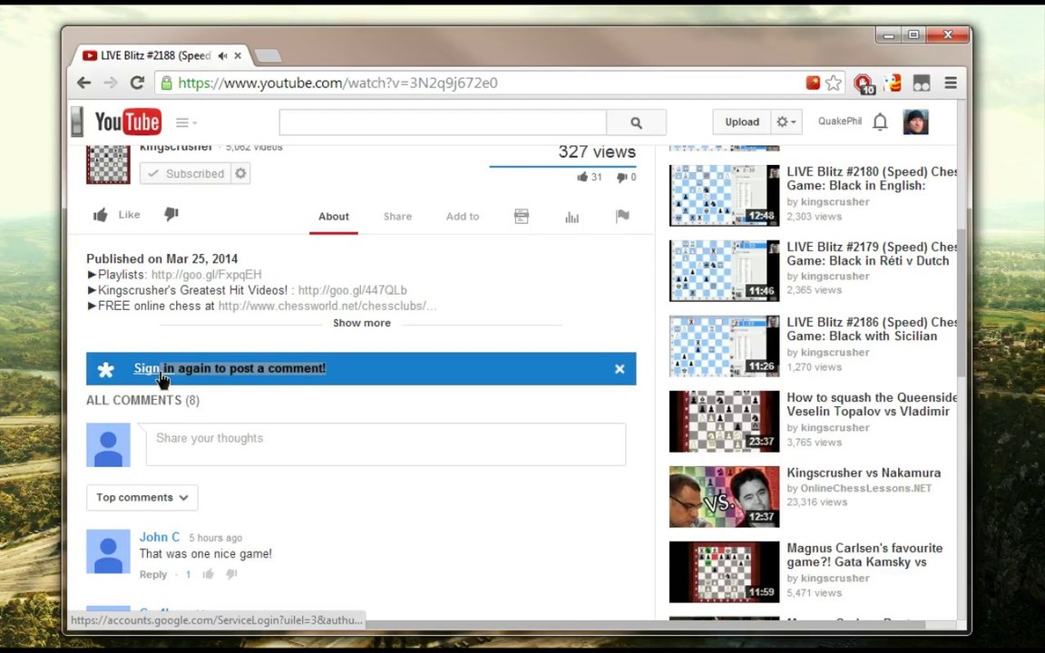This screenshot has height=653, width=1045.
Task: Click the like/dislike ratio bar
Action: (562, 166)
